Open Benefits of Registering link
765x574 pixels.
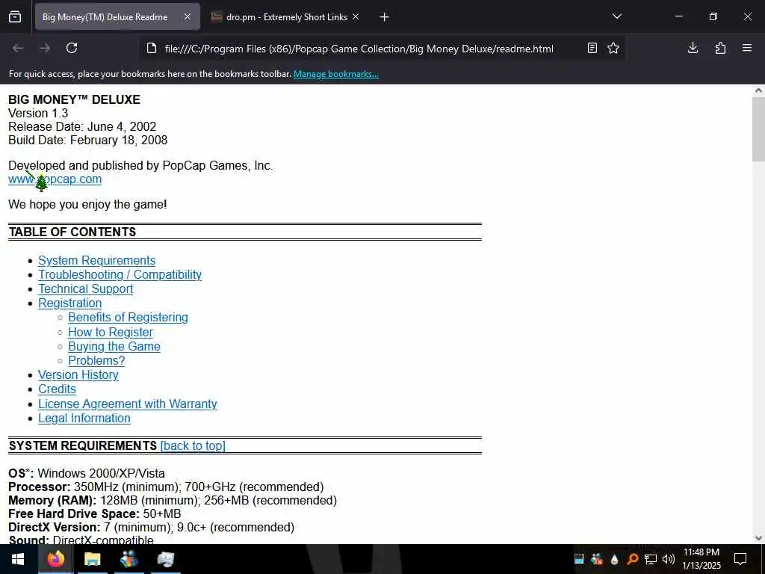[x=128, y=317]
